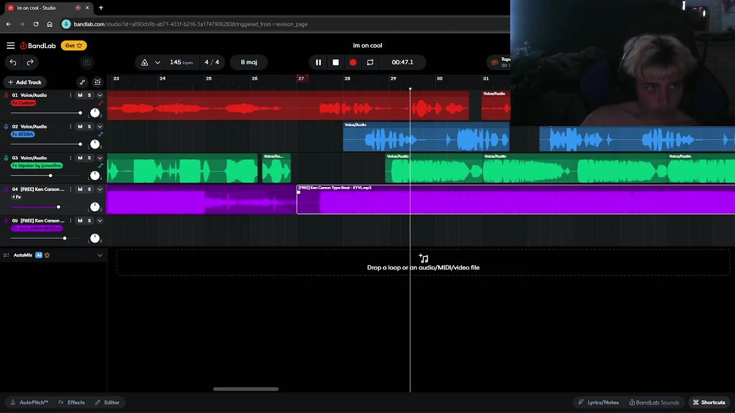Click bar 27 marker on the timeline ruler

pos(301,79)
